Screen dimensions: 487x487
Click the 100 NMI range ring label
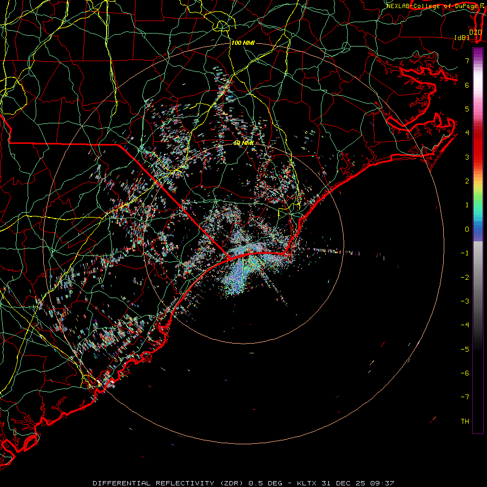click(x=243, y=43)
